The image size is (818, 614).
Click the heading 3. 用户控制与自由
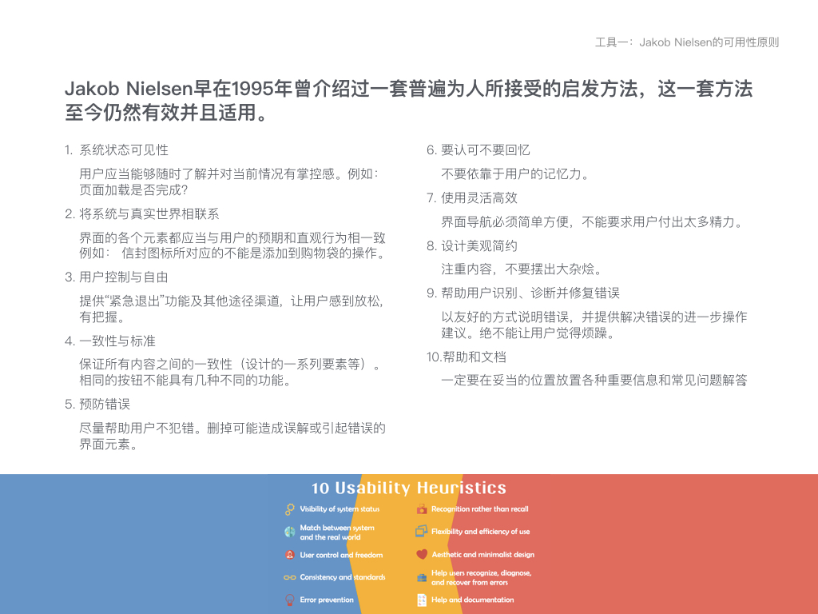point(117,277)
